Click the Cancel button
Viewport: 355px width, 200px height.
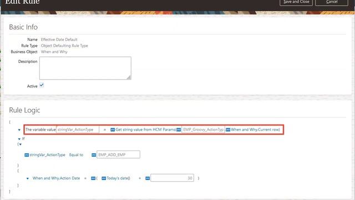tap(332, 2)
